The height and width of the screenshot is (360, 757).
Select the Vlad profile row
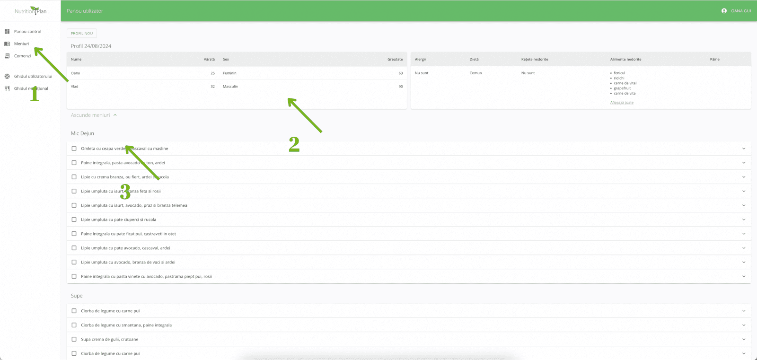point(237,87)
